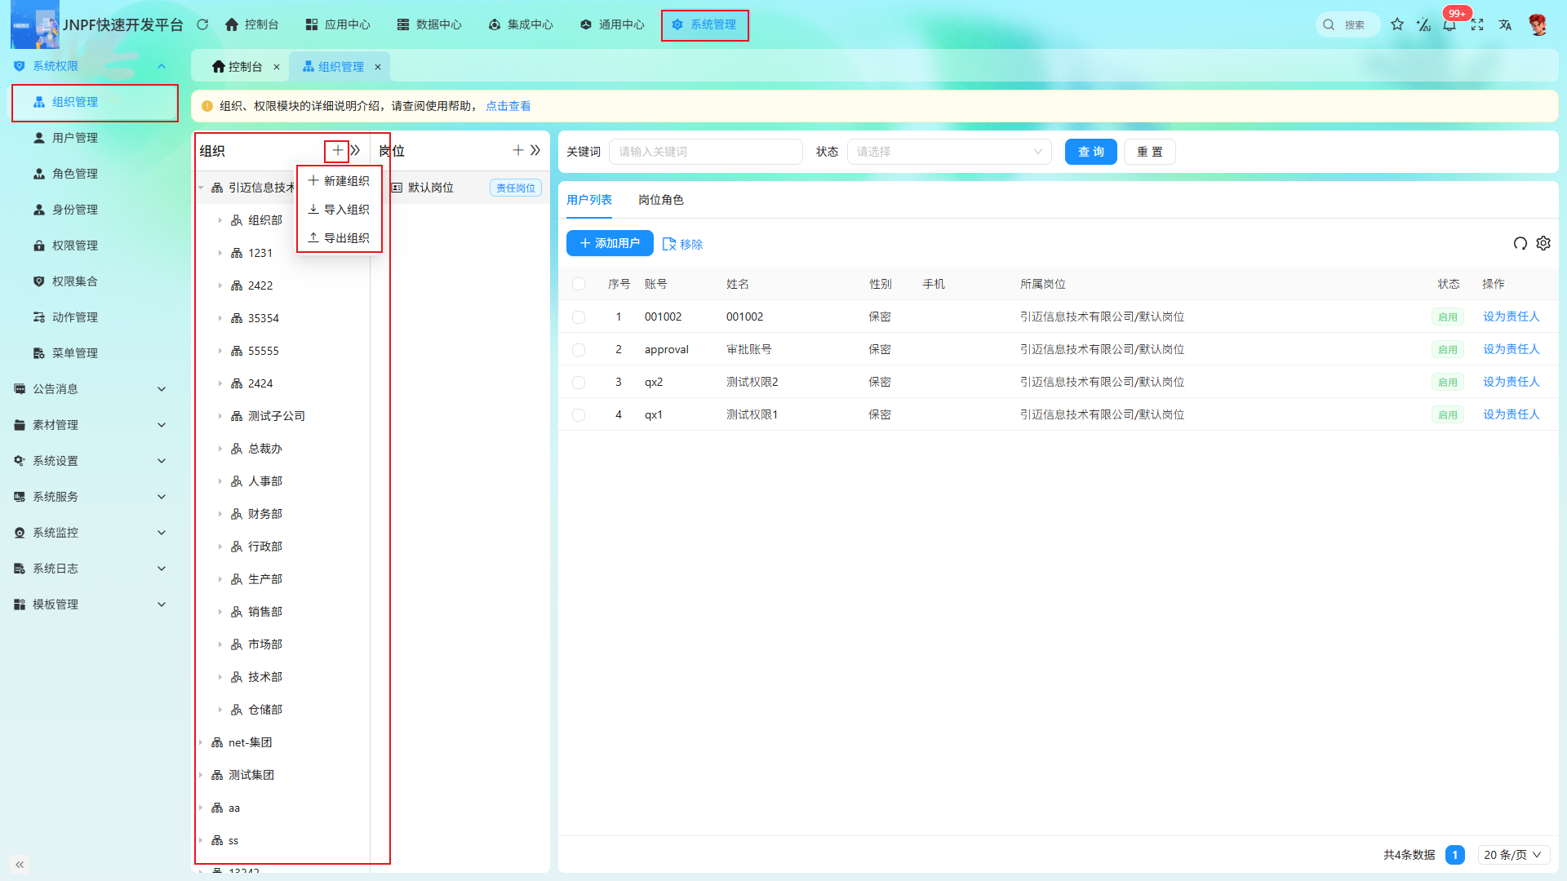Check the row for account qx1
The image size is (1567, 881).
579,414
